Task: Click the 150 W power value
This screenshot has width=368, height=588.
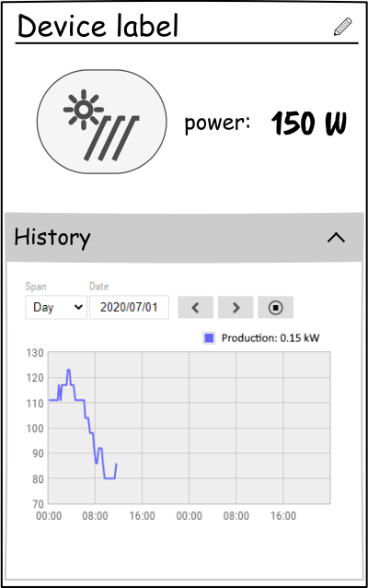Action: click(309, 123)
